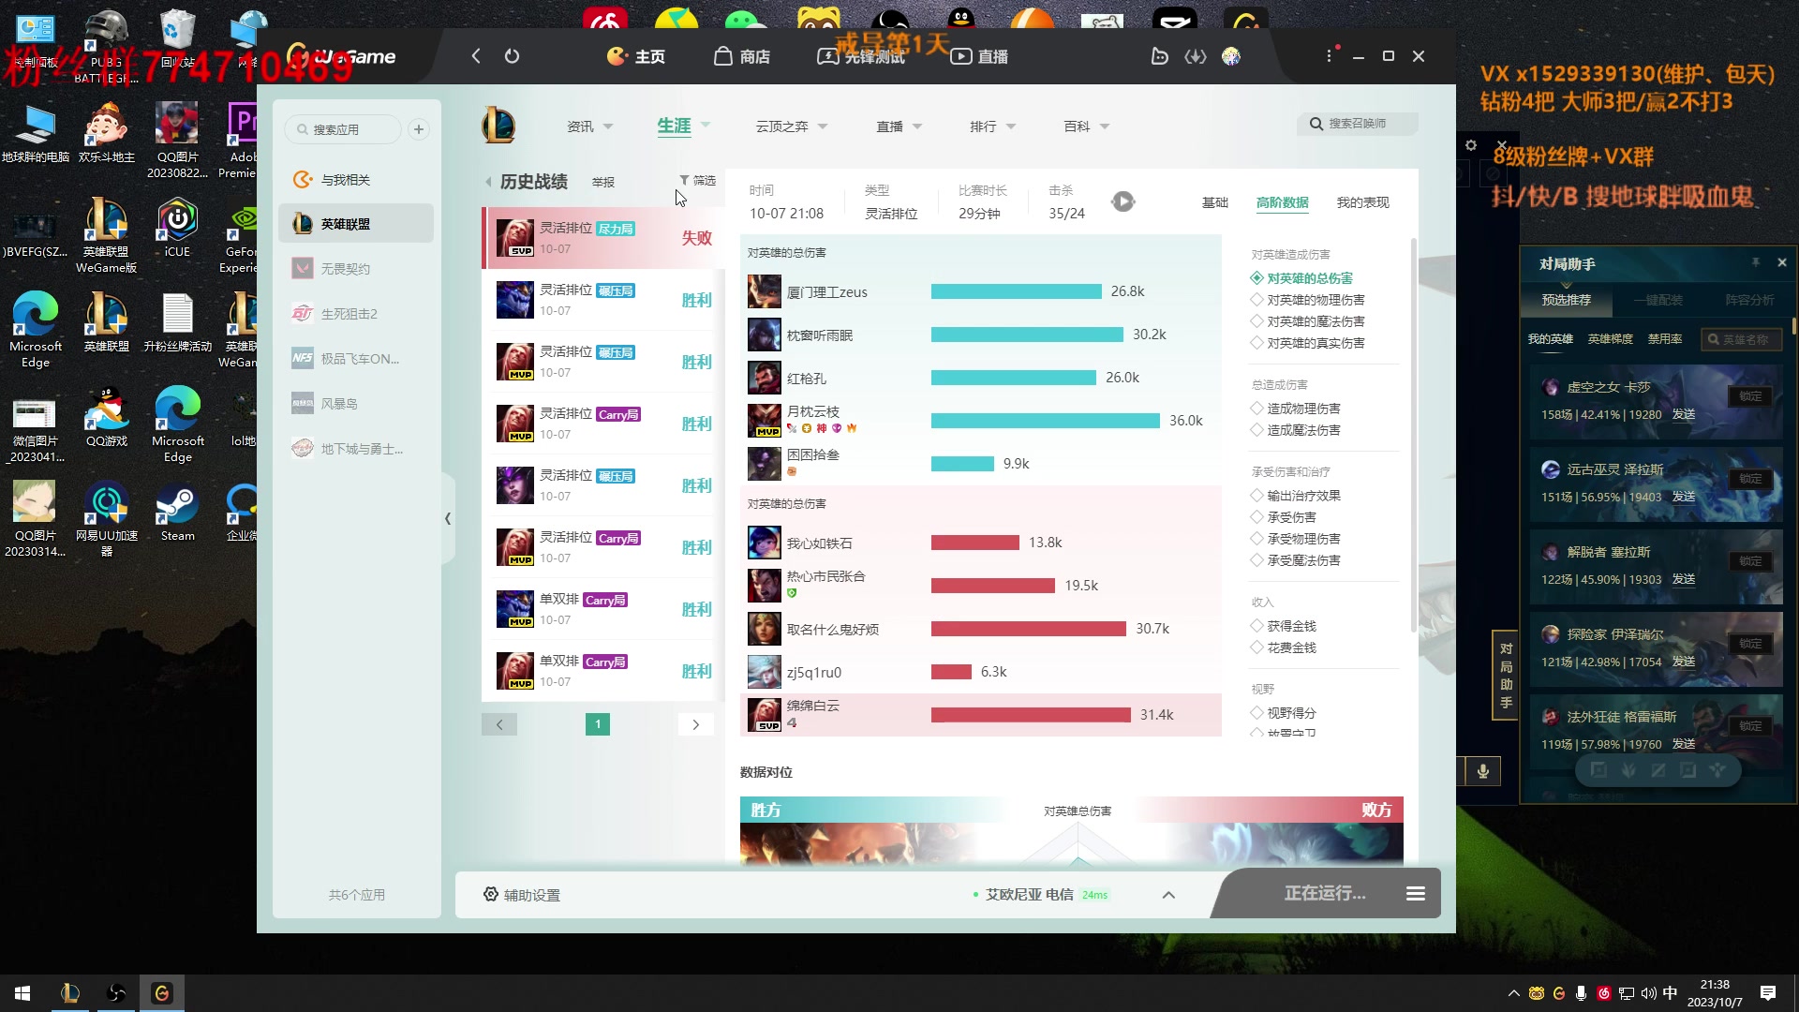Image resolution: width=1799 pixels, height=1012 pixels.
Task: Select 无畏契约 in the sidebar
Action: [x=356, y=269]
